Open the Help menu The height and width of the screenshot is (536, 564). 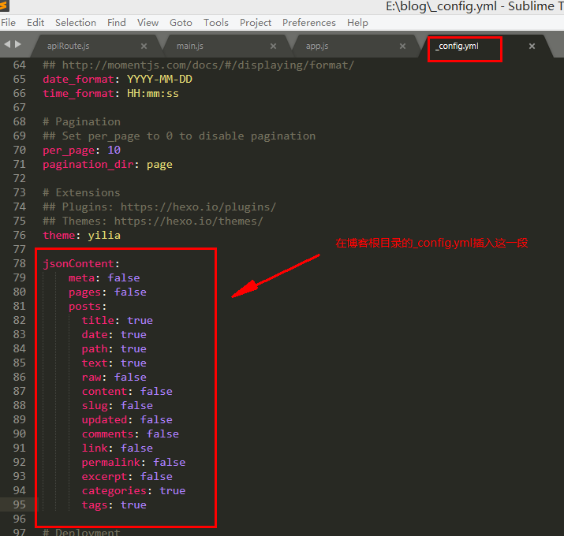click(357, 23)
